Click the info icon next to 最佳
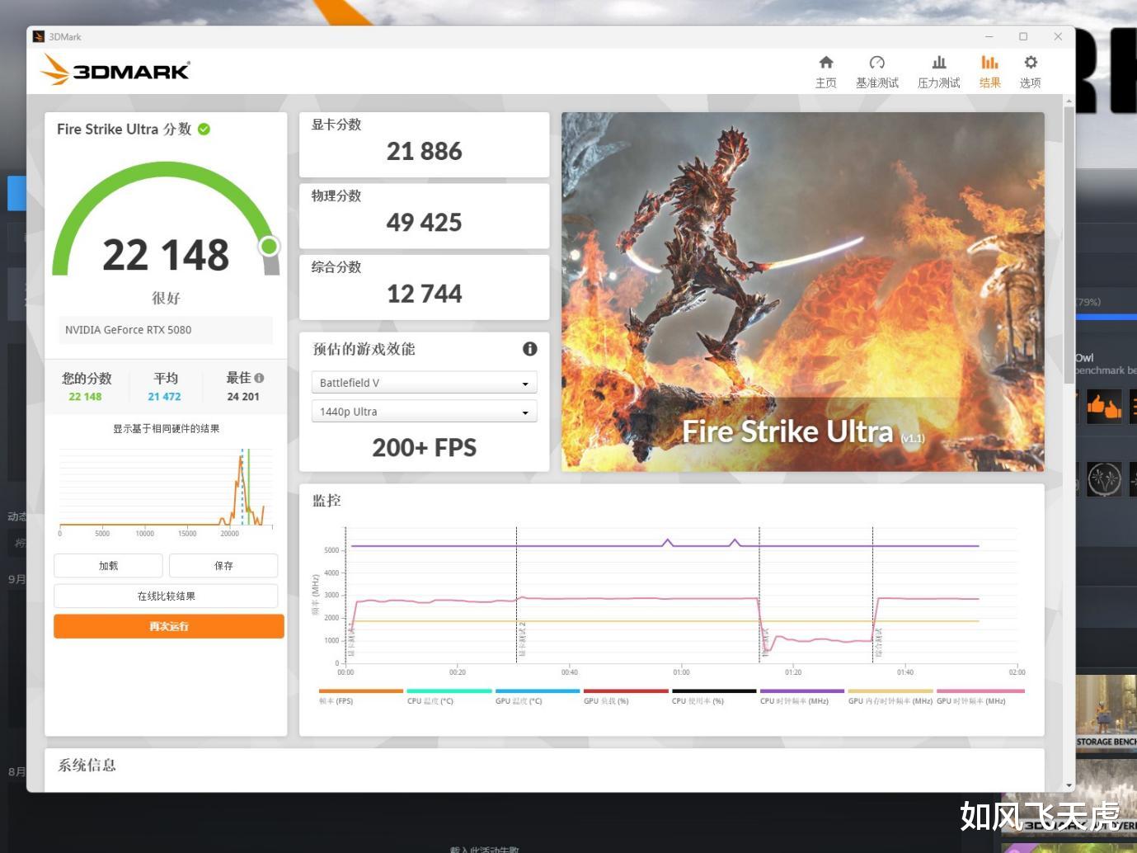1137x853 pixels. coord(259,378)
